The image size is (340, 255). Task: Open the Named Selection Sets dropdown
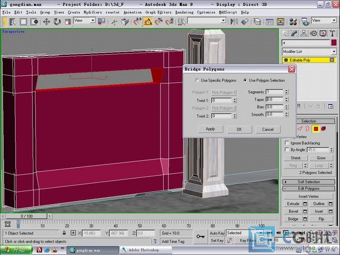pyautogui.click(x=207, y=20)
